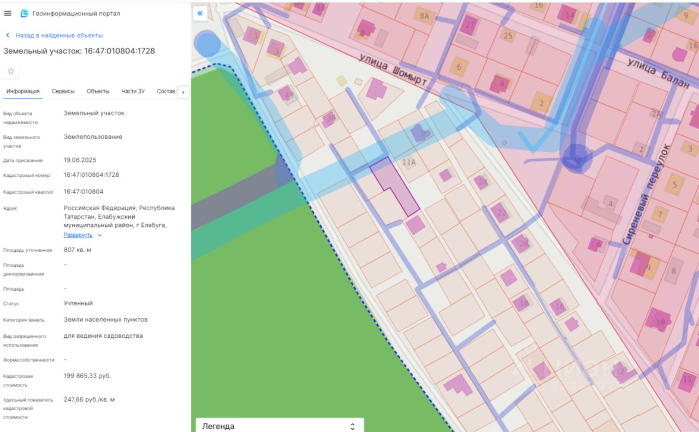The width and height of the screenshot is (699, 432).
Task: Click the portal title Геоинформационный портал
Action: pos(76,13)
